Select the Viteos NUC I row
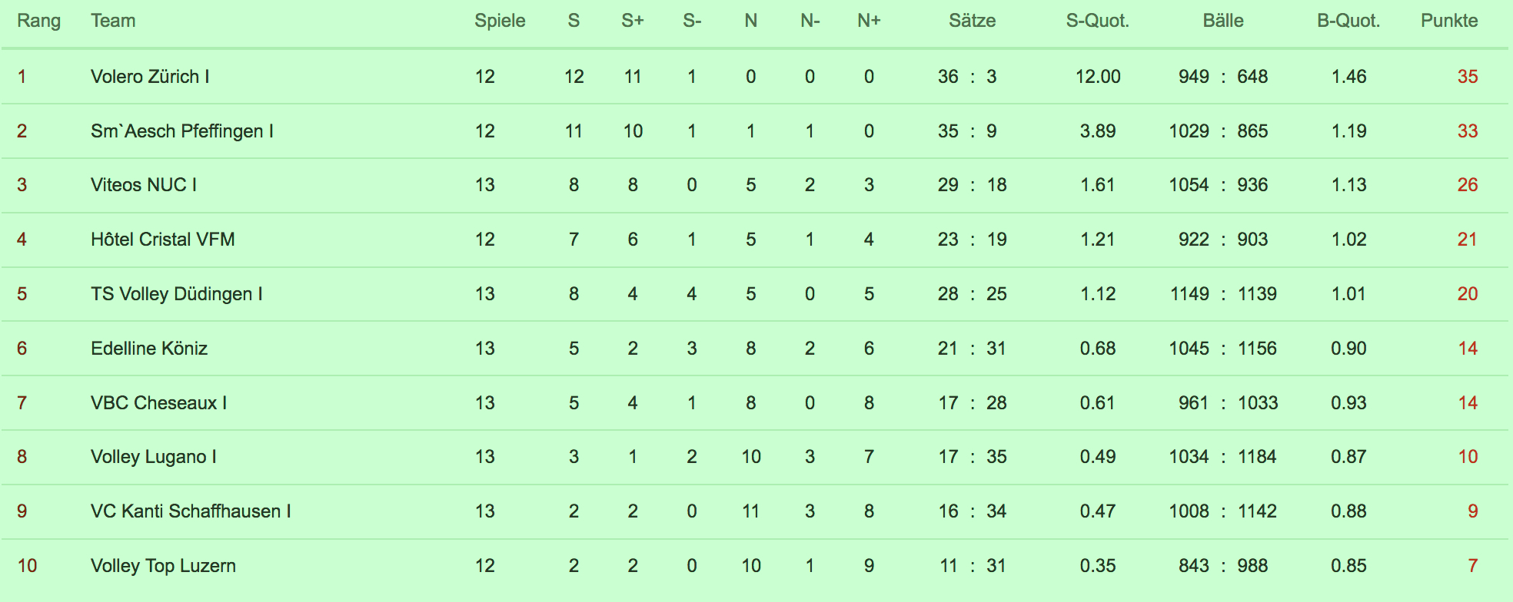 pyautogui.click(x=756, y=185)
